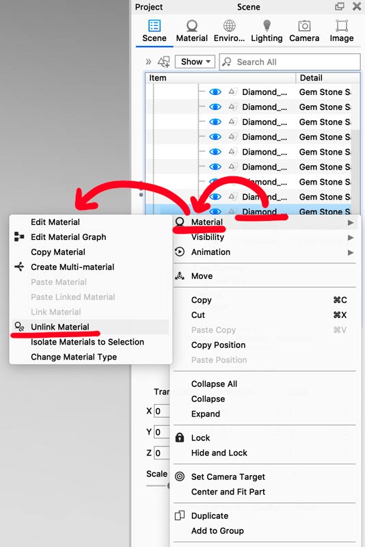
Task: Click the Search All field
Action: 290,62
